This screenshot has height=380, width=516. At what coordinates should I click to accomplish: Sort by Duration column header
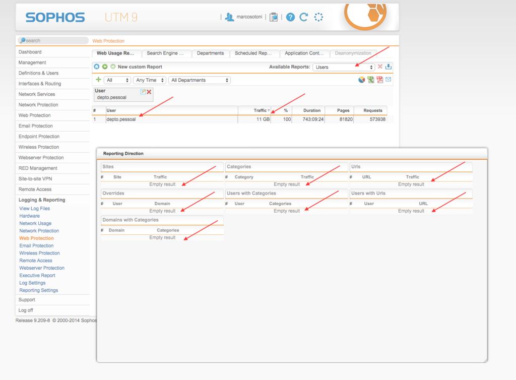pyautogui.click(x=311, y=110)
